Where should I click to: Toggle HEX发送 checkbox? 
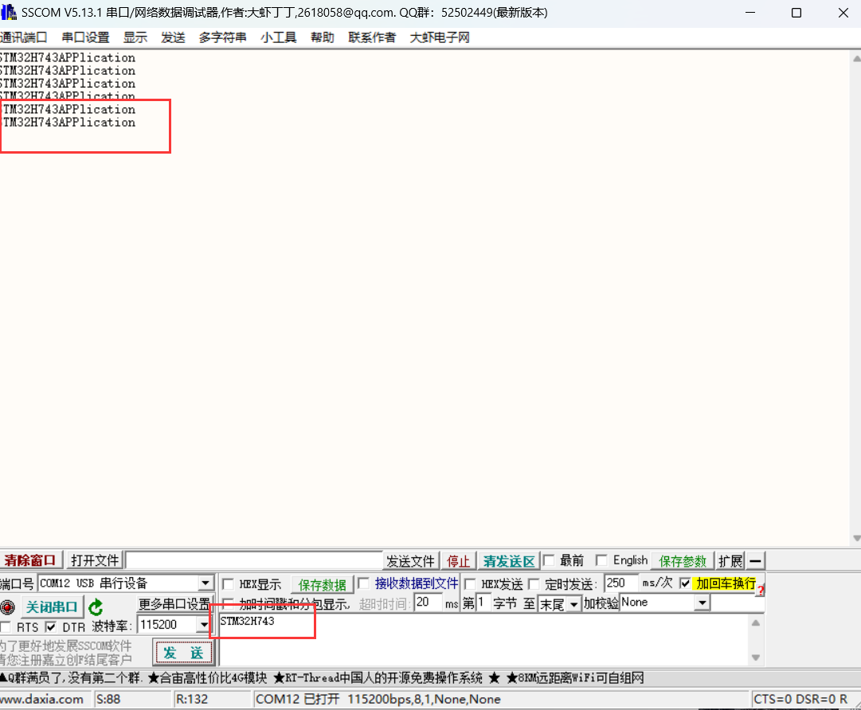click(470, 583)
